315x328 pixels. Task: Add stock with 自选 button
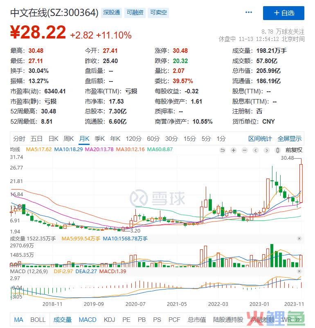(283, 13)
